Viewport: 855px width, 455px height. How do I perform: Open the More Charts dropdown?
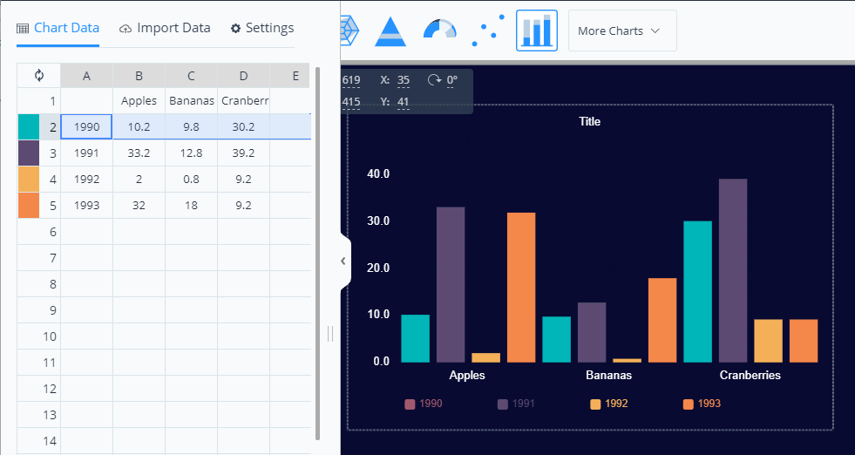[x=621, y=31]
